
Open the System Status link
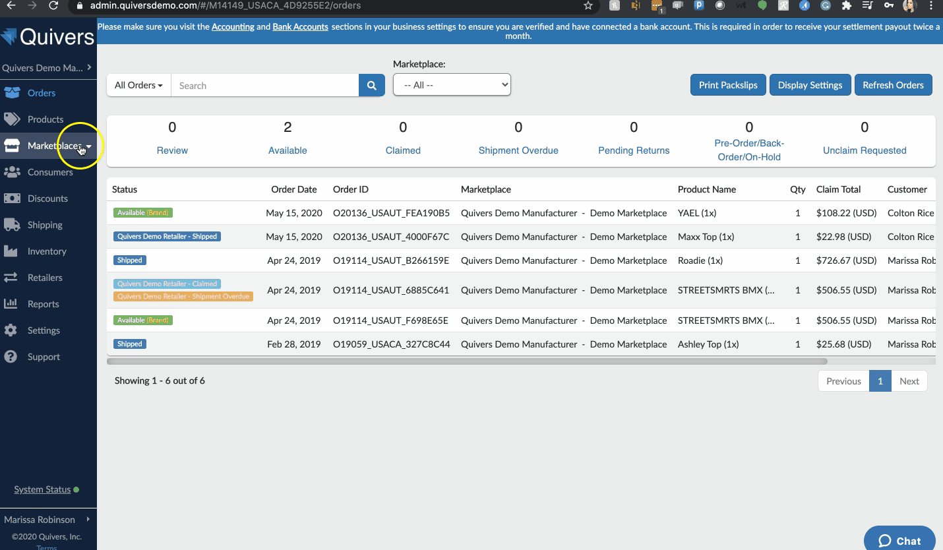(x=42, y=489)
